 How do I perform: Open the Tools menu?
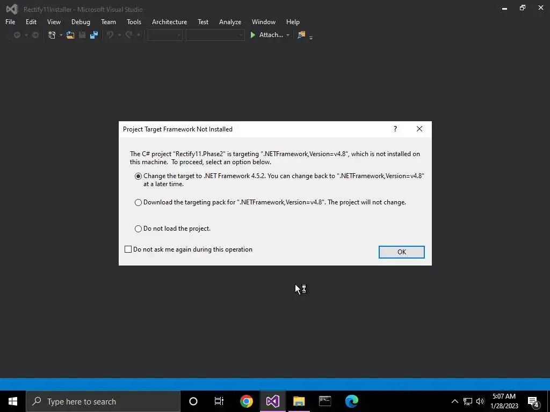tap(134, 21)
